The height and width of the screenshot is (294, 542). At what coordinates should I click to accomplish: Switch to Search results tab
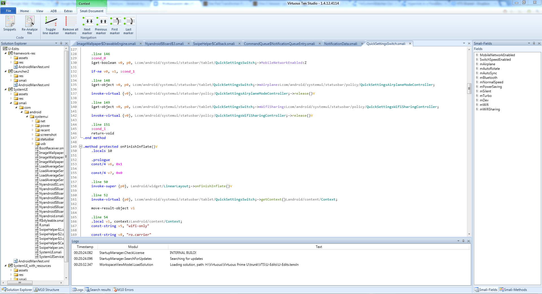(98, 290)
